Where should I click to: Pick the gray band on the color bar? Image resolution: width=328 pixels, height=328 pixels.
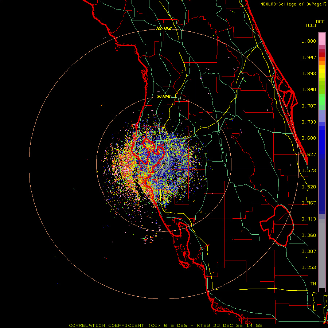(322, 253)
